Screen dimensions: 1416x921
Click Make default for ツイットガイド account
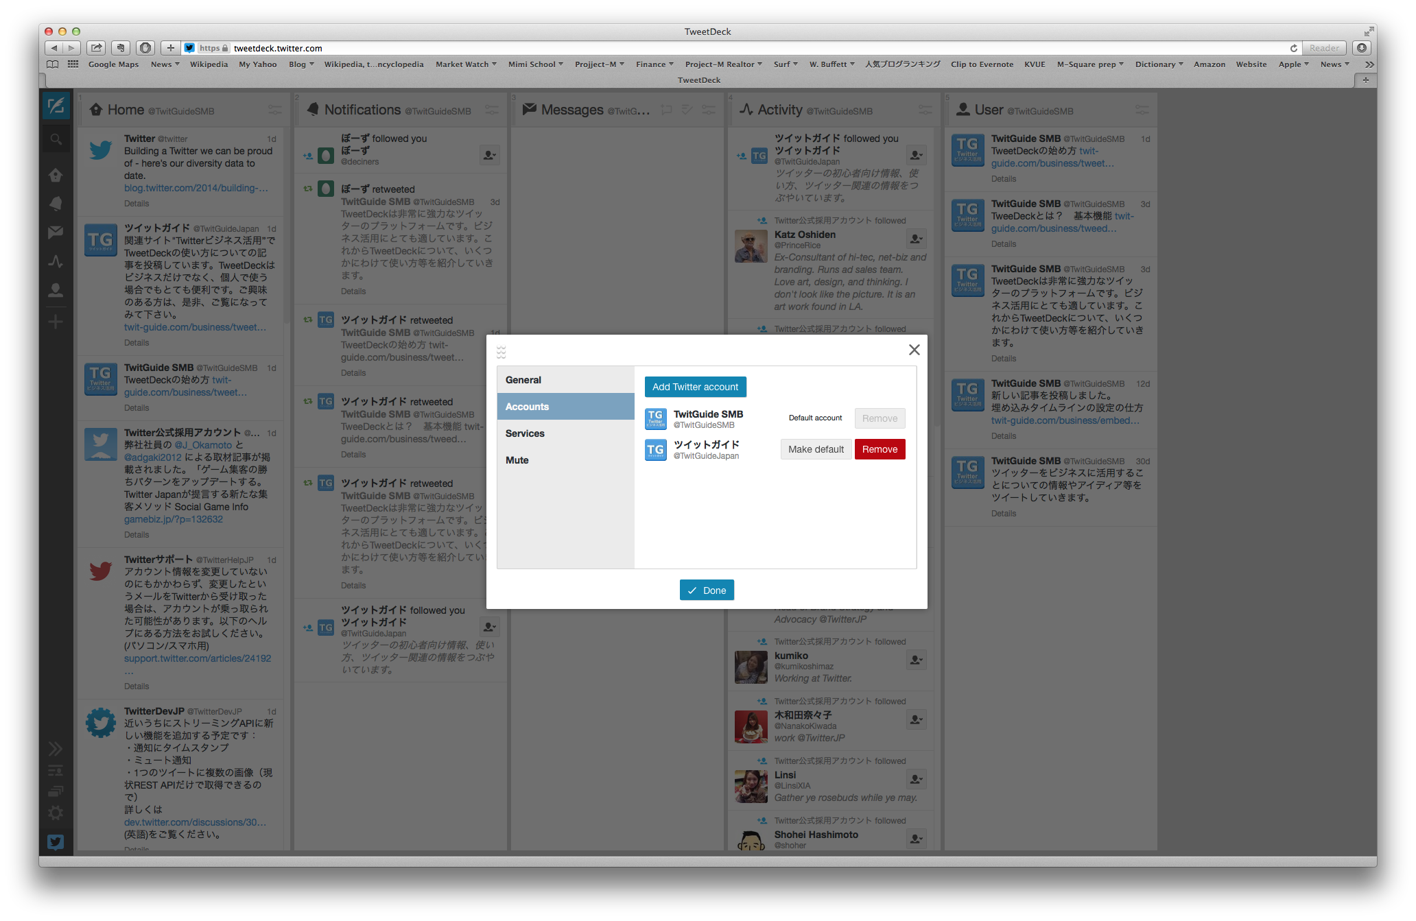(816, 449)
